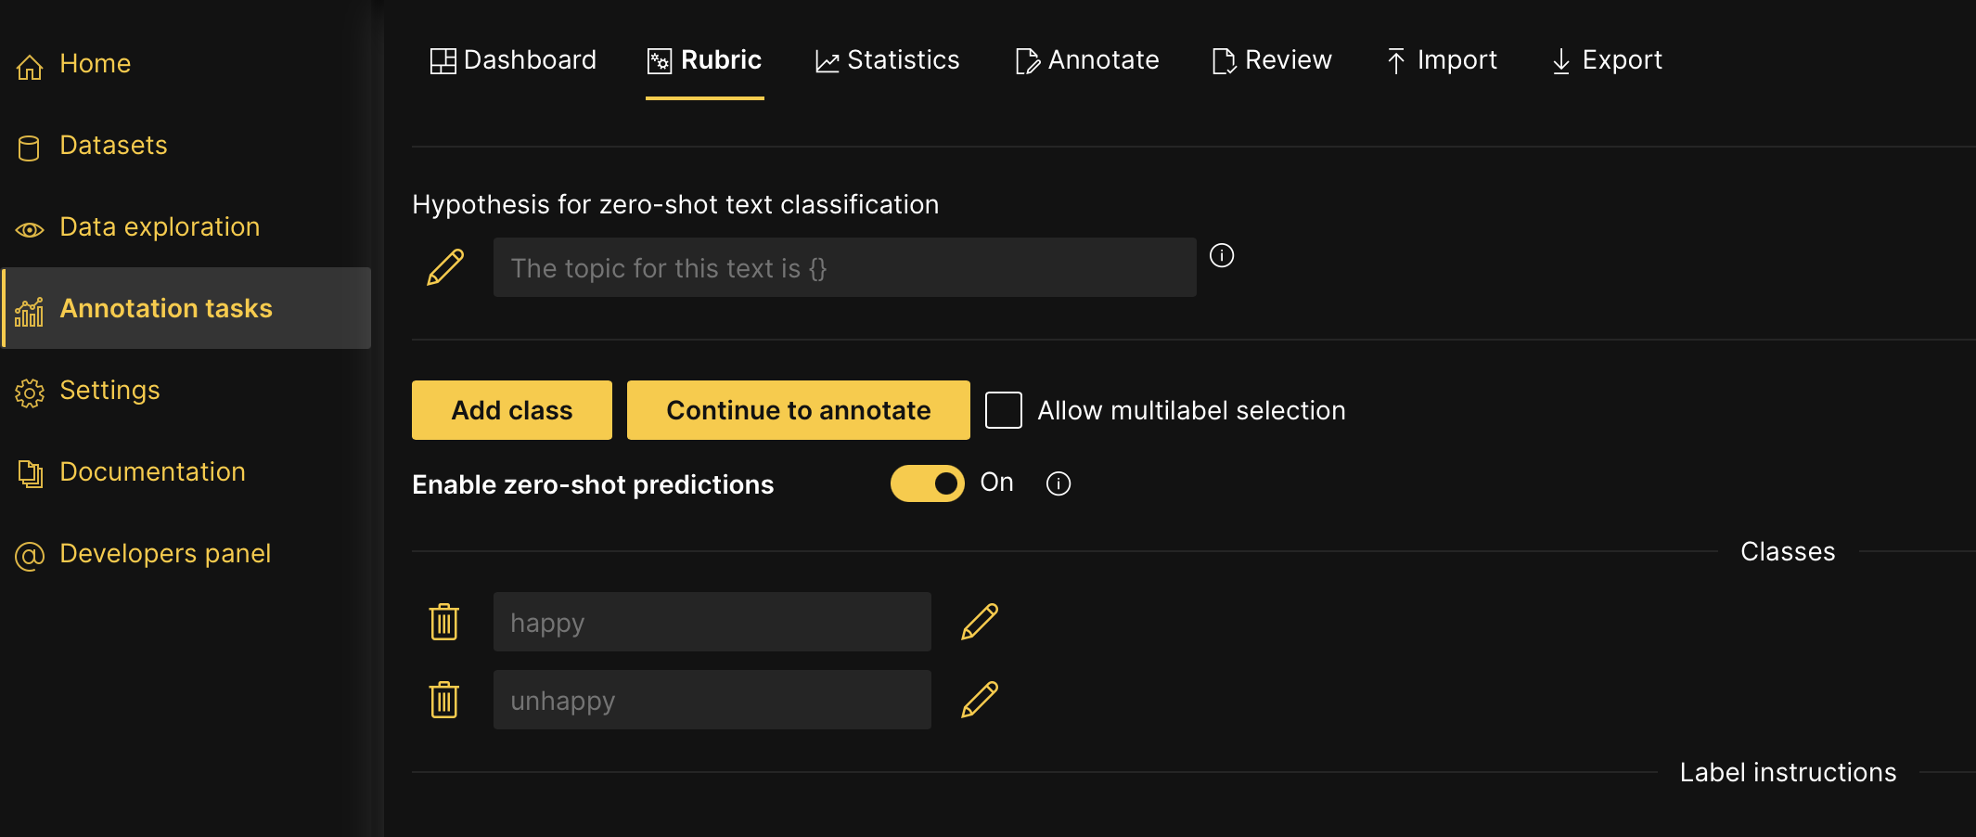Click the info icon beside hypothesis input
The width and height of the screenshot is (1976, 837).
click(1222, 257)
